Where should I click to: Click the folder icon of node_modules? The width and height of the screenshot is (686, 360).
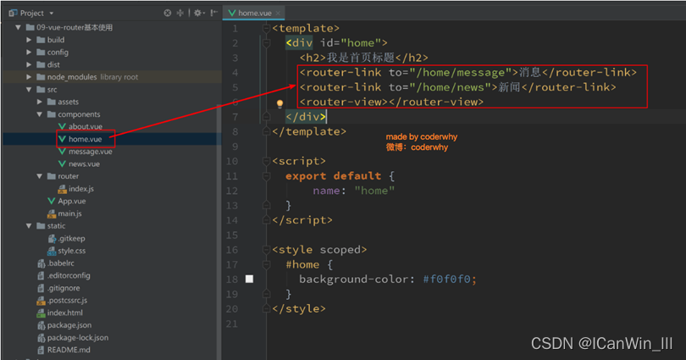pos(41,77)
